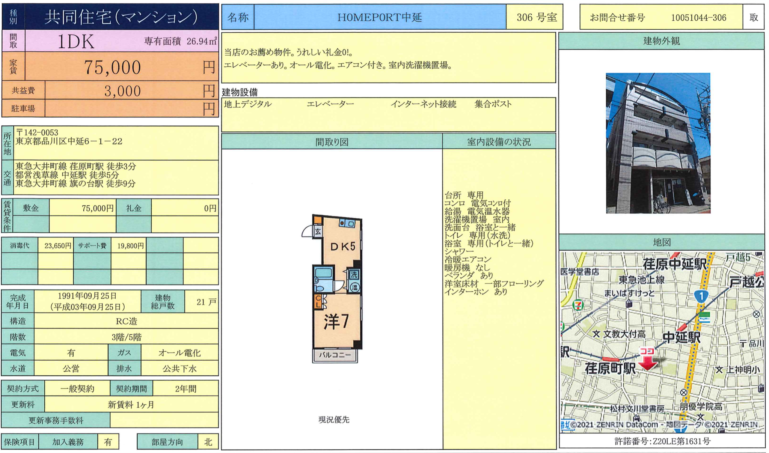The image size is (769, 453).
Task: Click the 洗濯機置場 室内 equipment line
Action: pos(477,219)
